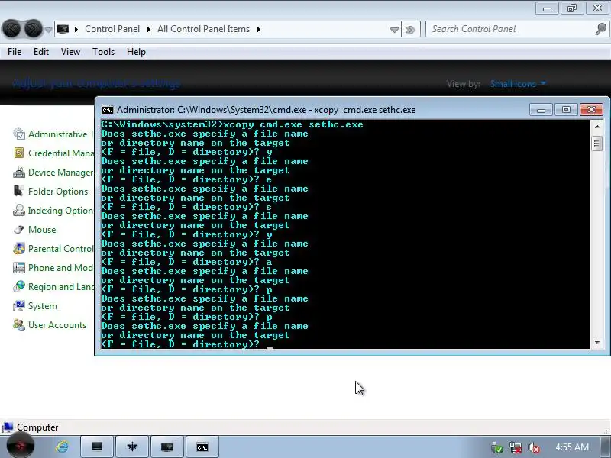Expand arrow after Control Panel breadcrumb
This screenshot has width=611, height=458.
pyautogui.click(x=148, y=29)
